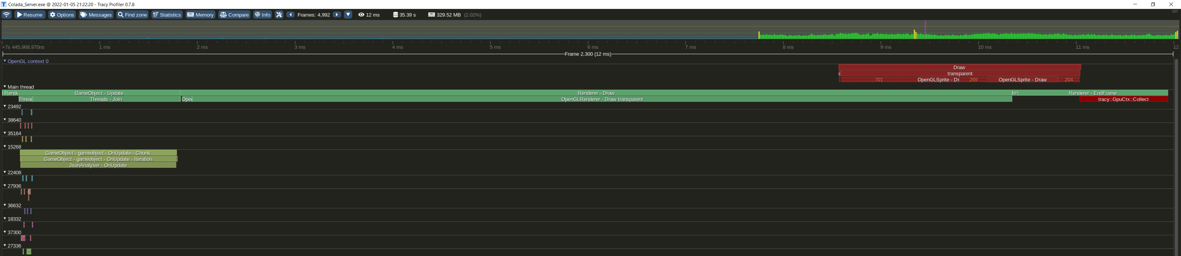The height and width of the screenshot is (256, 1181).
Task: Collapse the Main thread section
Action: tap(5, 87)
